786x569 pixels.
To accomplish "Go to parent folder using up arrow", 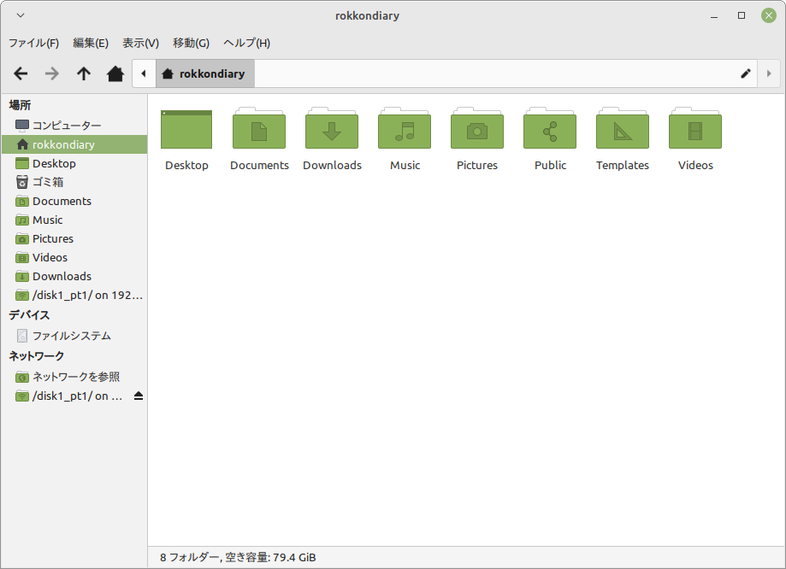I will tap(84, 73).
